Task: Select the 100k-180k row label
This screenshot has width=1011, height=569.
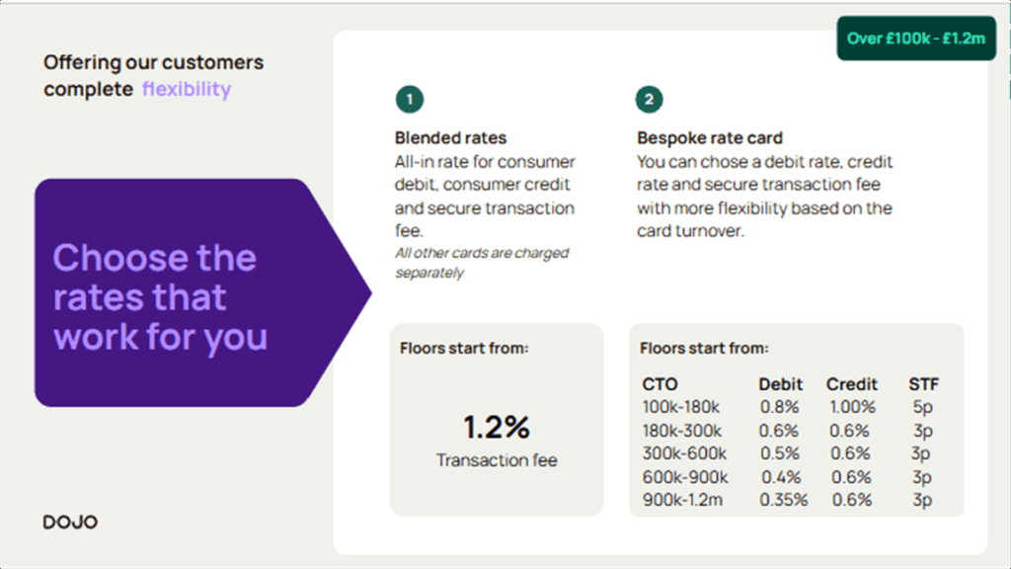Action: click(x=681, y=407)
